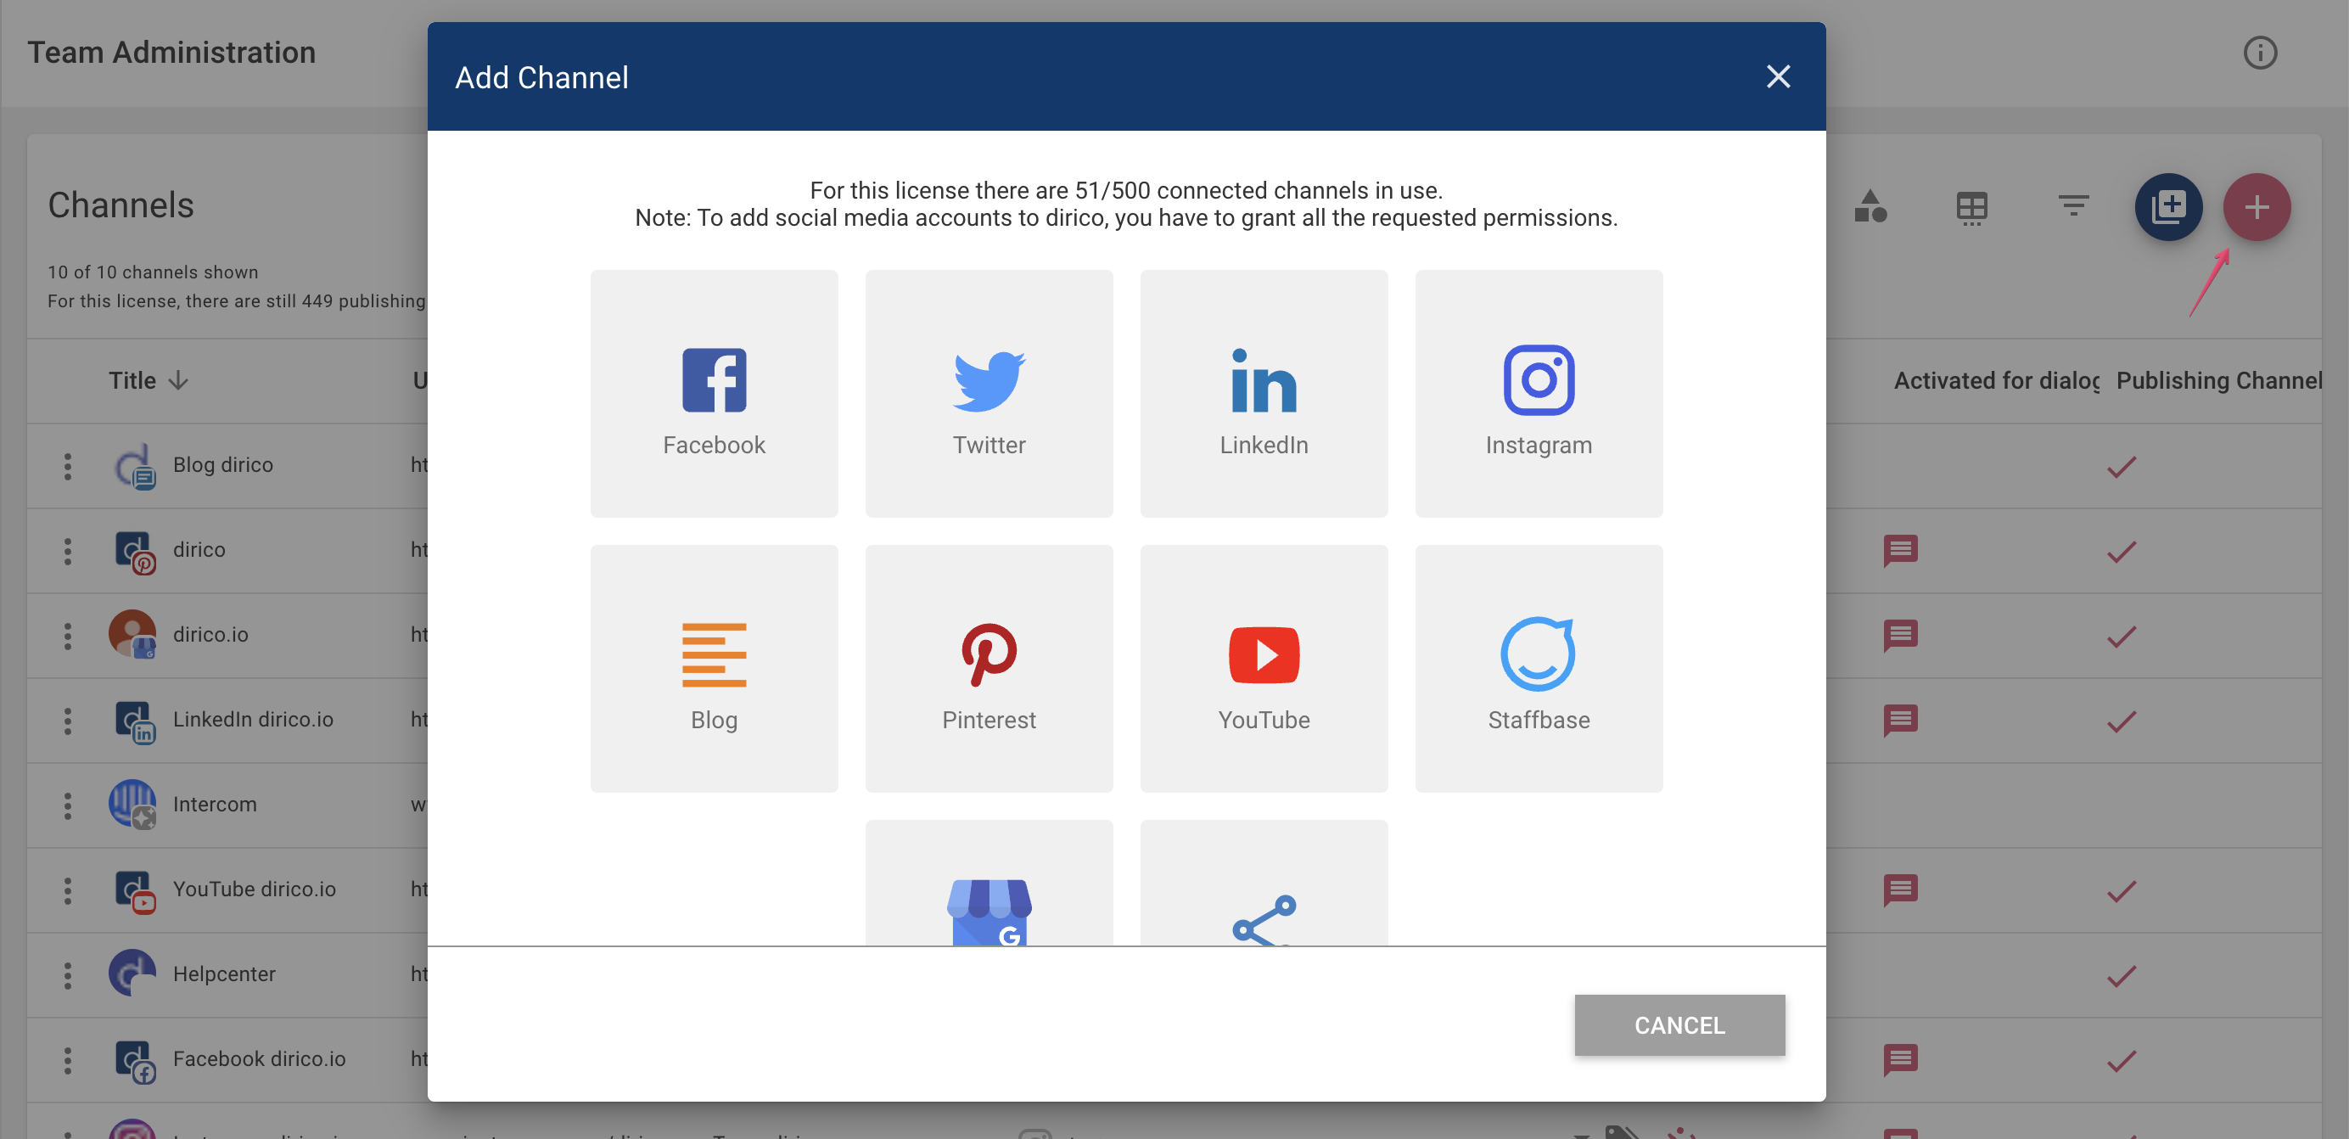Click publishing checkmark in Blog dirico row
2349x1139 pixels.
2121,467
